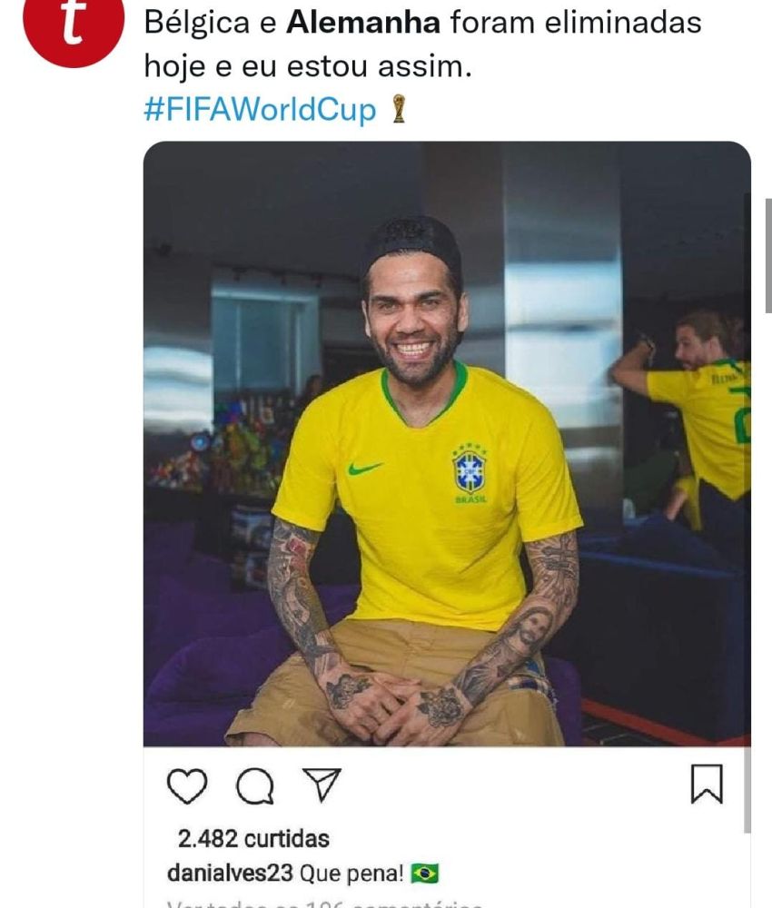Click the "Que pena!" caption text

351,873
